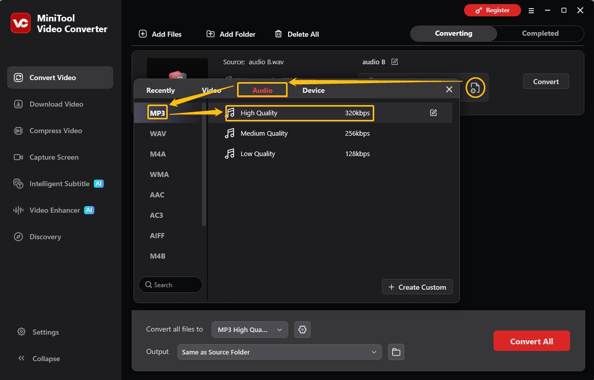Open the Convert Video section
The width and height of the screenshot is (594, 380).
click(60, 78)
